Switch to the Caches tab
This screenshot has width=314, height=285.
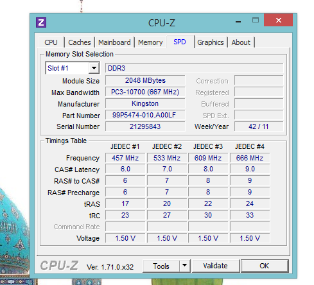tap(80, 42)
